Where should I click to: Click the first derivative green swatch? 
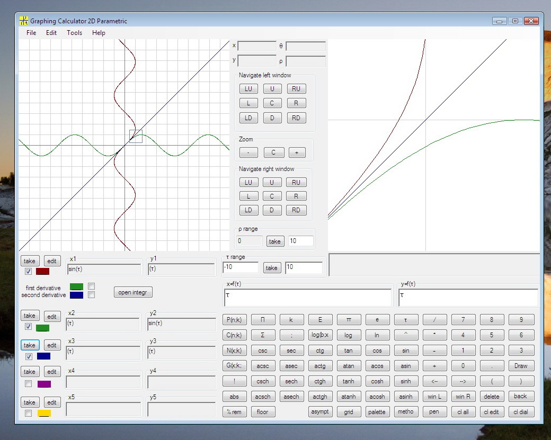point(77,286)
